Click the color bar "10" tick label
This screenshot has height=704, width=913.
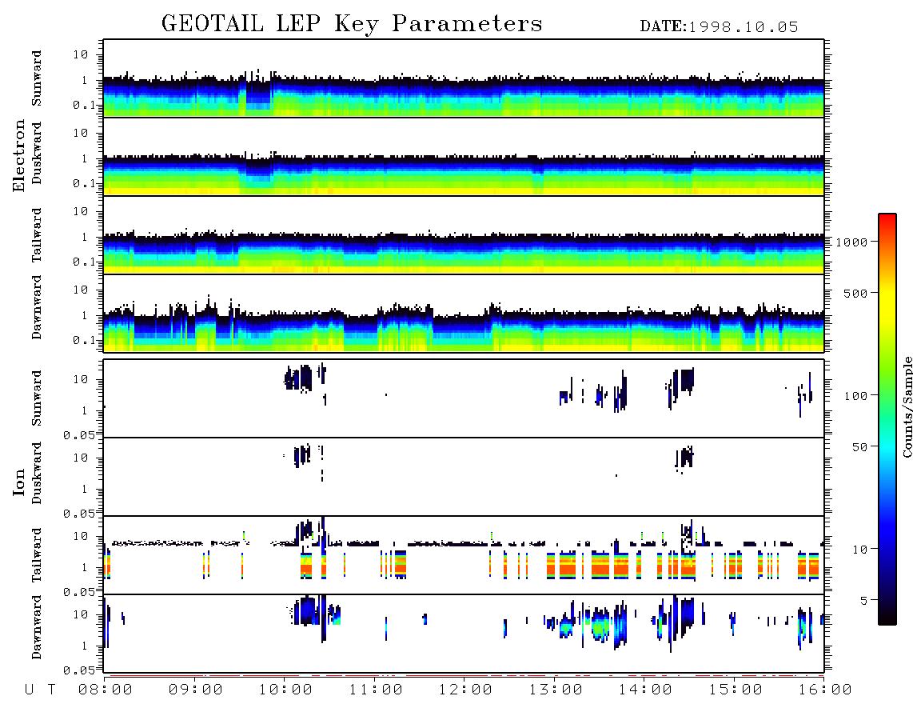(859, 550)
